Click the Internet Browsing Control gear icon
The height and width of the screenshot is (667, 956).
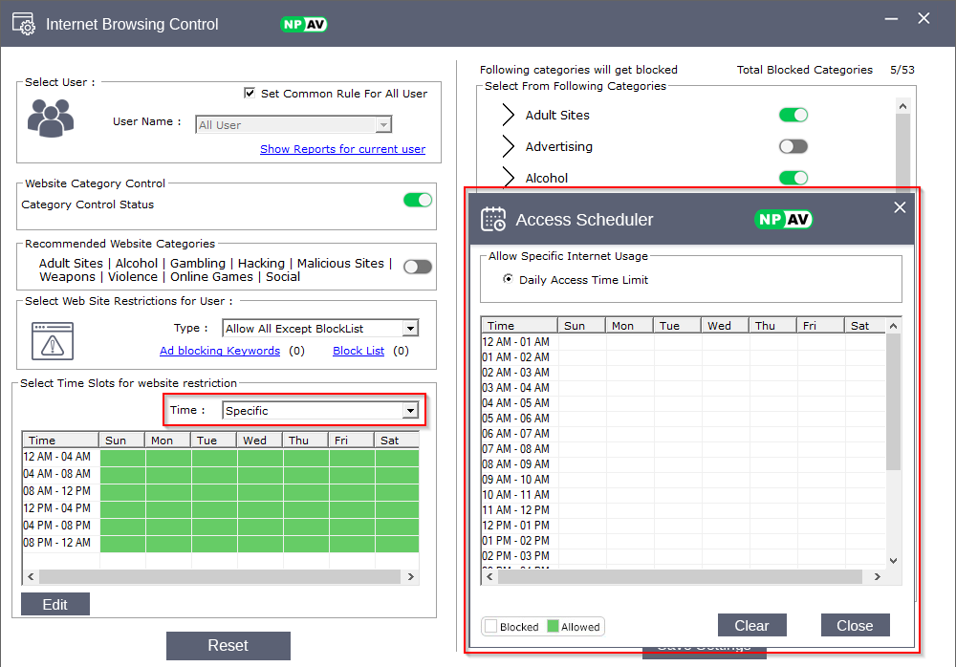24,24
